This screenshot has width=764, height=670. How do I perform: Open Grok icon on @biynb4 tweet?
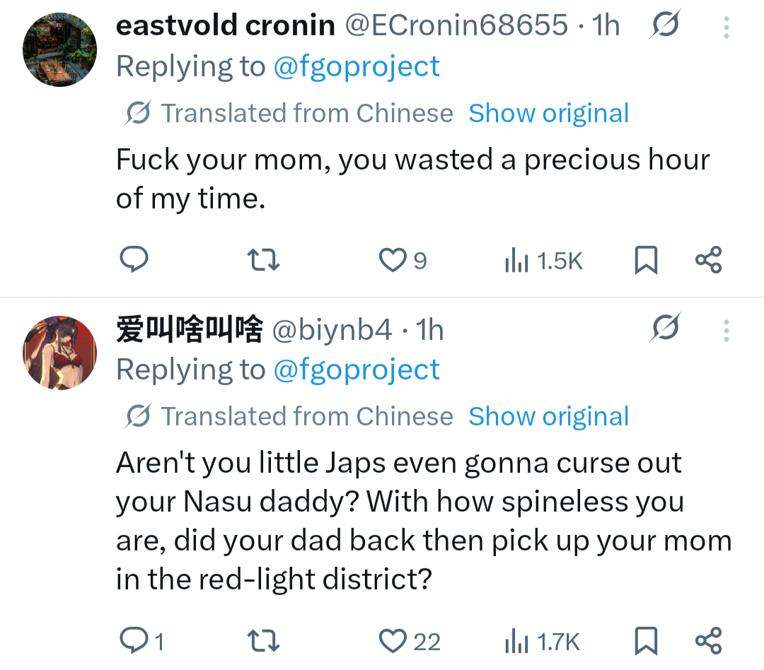tap(664, 327)
